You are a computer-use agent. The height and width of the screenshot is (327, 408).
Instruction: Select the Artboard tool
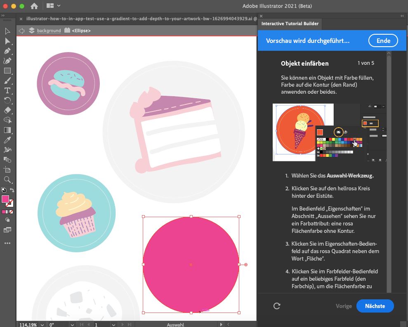click(x=7, y=170)
